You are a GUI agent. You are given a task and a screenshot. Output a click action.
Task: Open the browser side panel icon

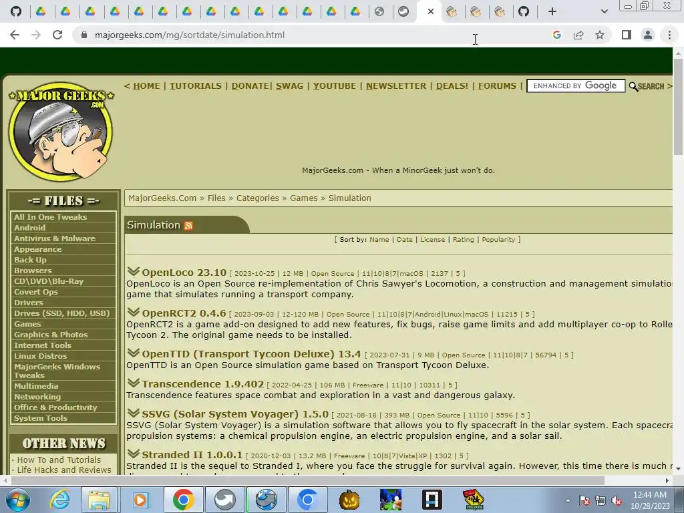tap(627, 35)
